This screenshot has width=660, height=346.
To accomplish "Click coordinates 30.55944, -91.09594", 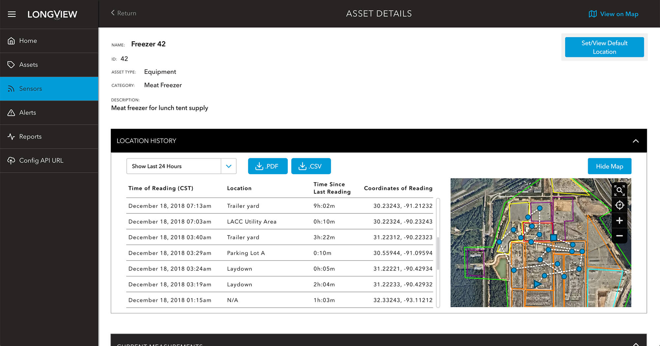I will [x=403, y=253].
